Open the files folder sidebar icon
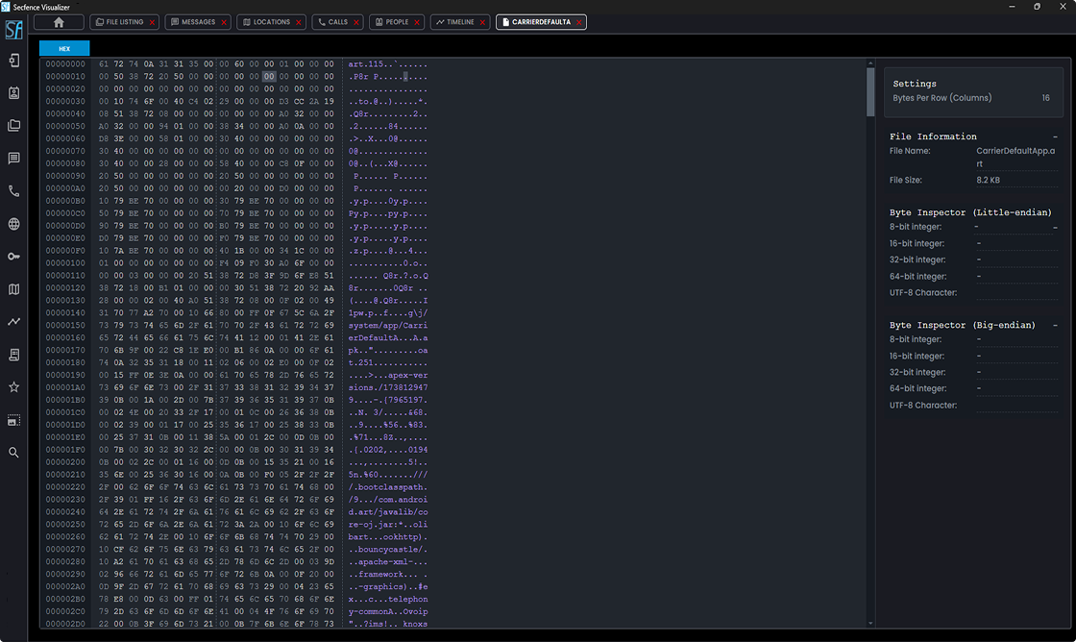The width and height of the screenshot is (1076, 642). pos(13,126)
